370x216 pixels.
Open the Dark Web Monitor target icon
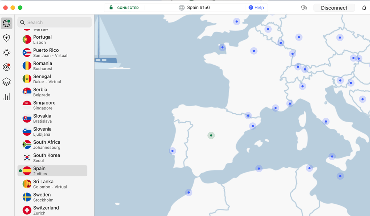click(7, 67)
